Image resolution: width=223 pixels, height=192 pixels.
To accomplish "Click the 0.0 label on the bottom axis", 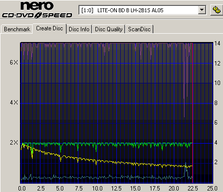I will coord(22,189).
